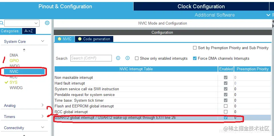This screenshot has width=274, height=136.
Task: Click preemption priority value for USART2 row
Action: (235, 117)
